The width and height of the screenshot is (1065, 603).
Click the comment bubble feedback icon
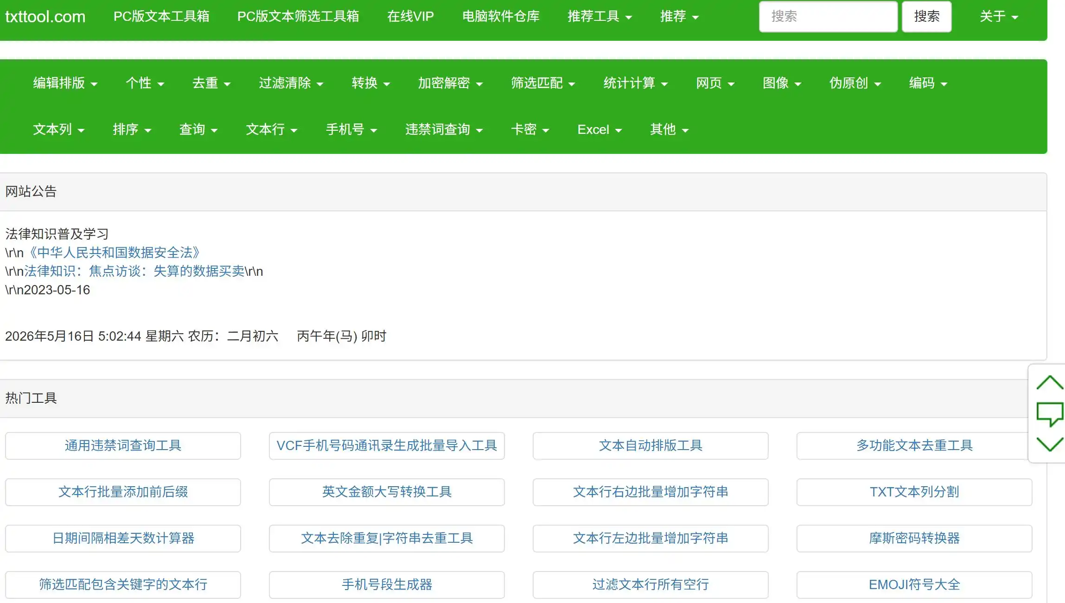click(x=1050, y=414)
